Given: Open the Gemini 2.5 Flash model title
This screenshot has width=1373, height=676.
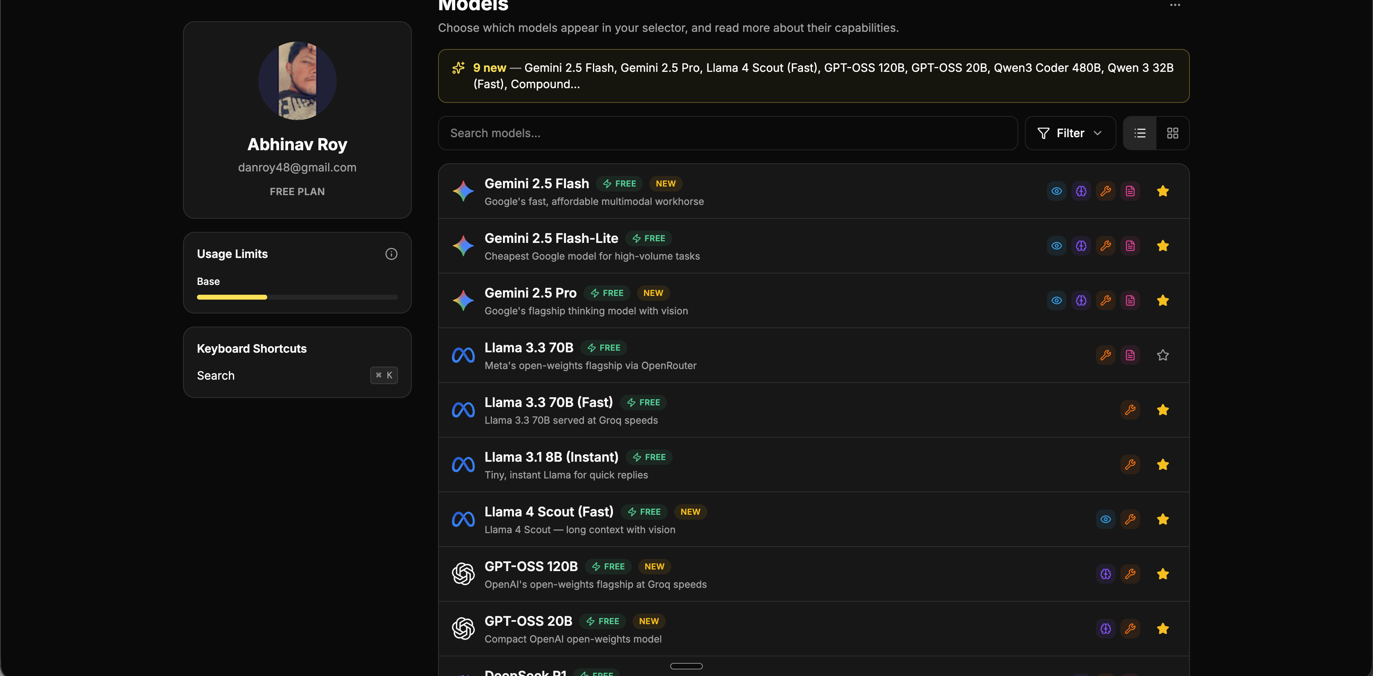Looking at the screenshot, I should (x=537, y=184).
